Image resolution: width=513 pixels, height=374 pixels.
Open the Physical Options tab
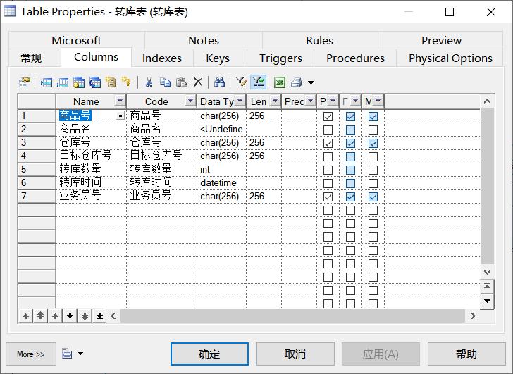click(450, 58)
